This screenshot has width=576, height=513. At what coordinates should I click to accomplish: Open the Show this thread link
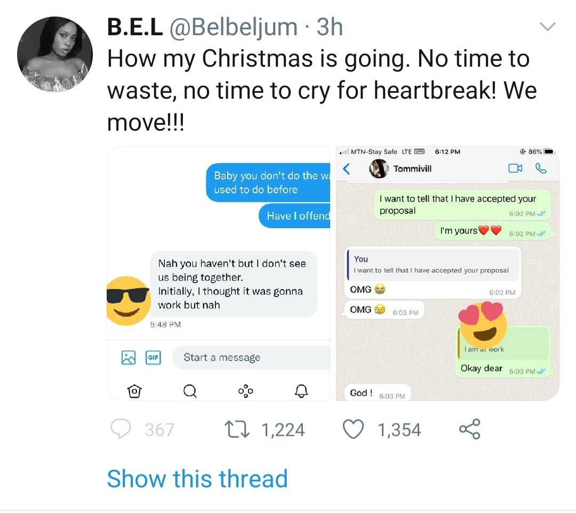point(197,478)
